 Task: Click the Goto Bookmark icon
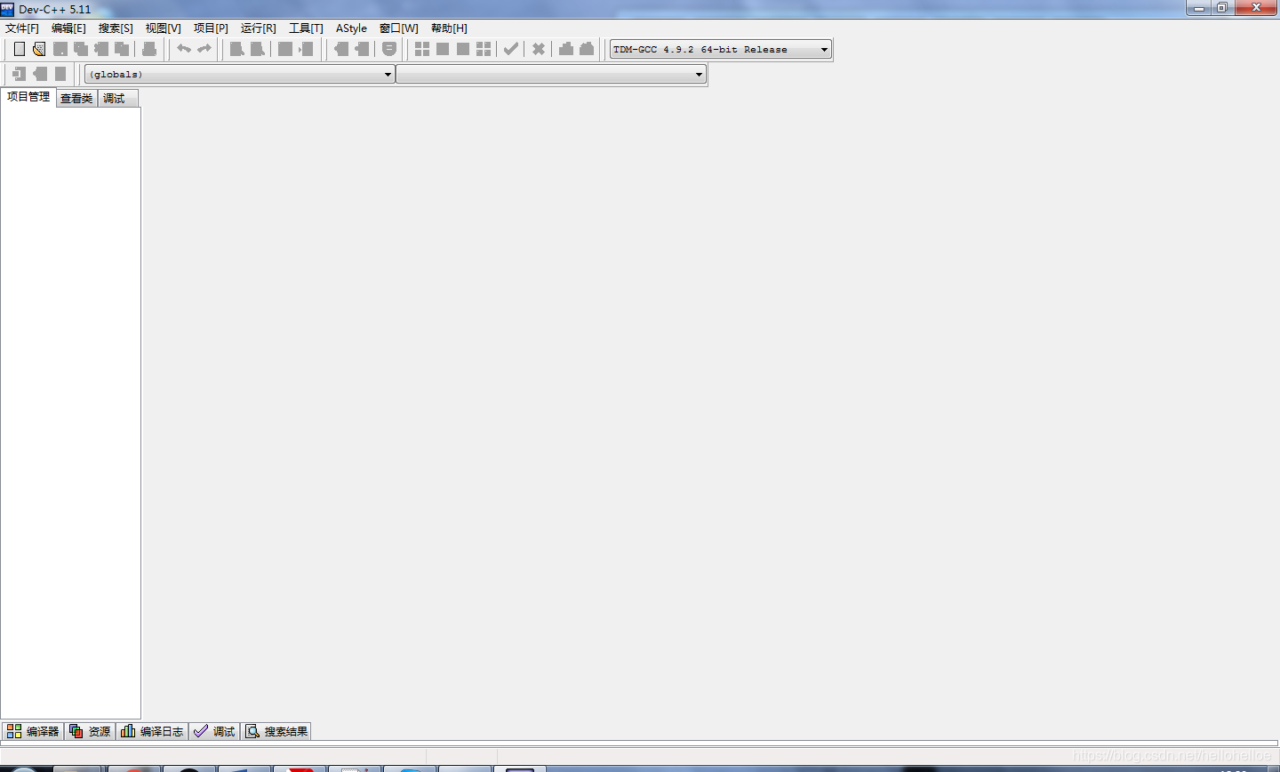pos(60,74)
